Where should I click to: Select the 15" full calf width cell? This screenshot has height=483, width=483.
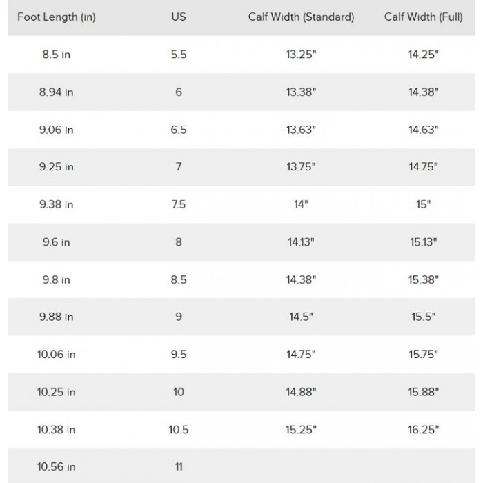click(423, 204)
